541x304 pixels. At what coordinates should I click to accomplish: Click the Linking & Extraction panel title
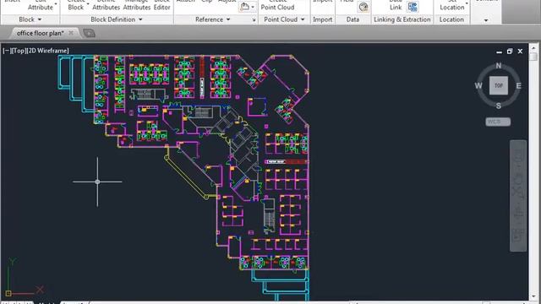tap(402, 19)
